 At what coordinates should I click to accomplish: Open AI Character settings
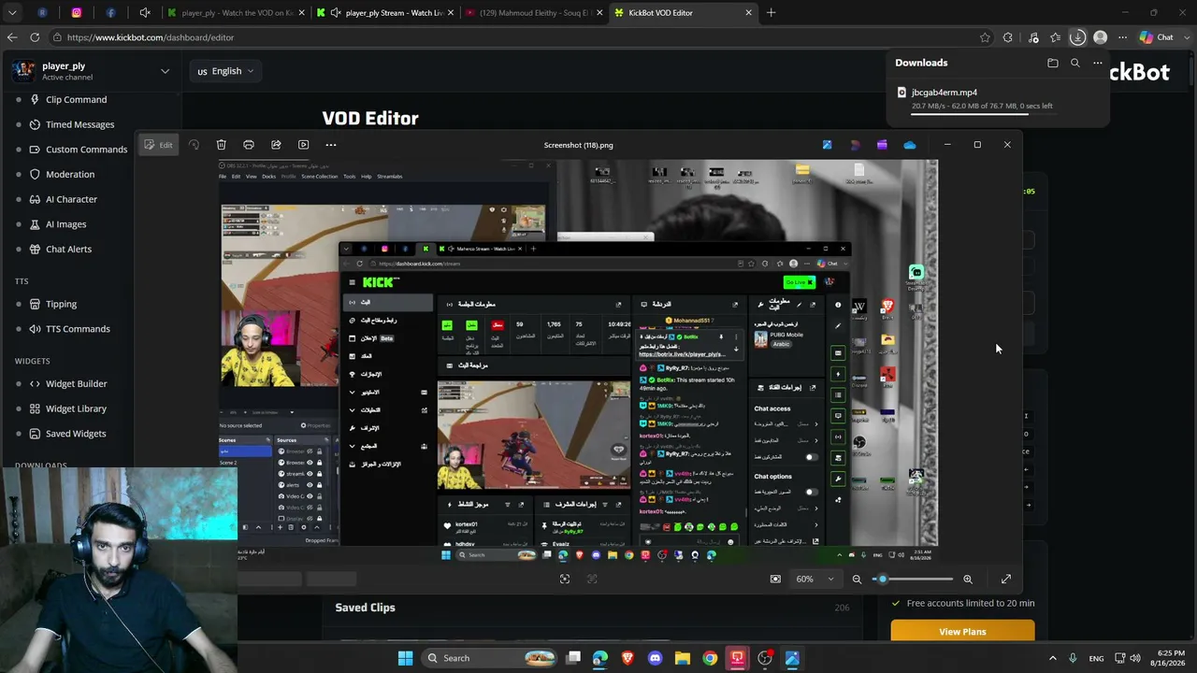71,199
